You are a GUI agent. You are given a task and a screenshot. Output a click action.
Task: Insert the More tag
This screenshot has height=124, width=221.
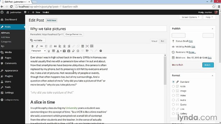pyautogui.click(x=83, y=46)
